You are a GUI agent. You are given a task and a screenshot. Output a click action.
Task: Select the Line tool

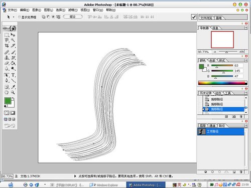coord(13,81)
